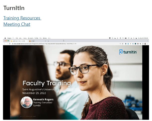Select the second browser tab
This screenshot has width=152, height=121.
tap(37, 41)
